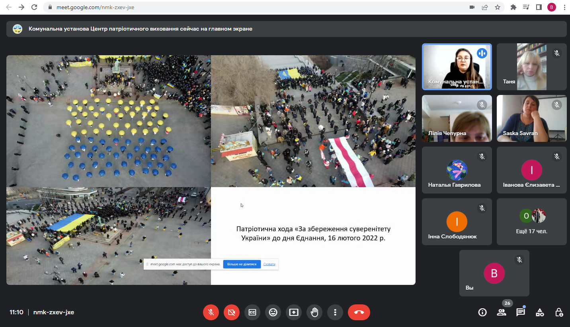Click the address bar URL field
570x327 pixels.
[x=239, y=7]
